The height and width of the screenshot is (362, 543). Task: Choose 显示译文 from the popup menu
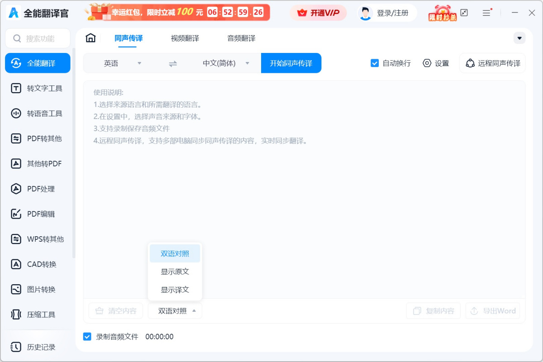click(175, 290)
